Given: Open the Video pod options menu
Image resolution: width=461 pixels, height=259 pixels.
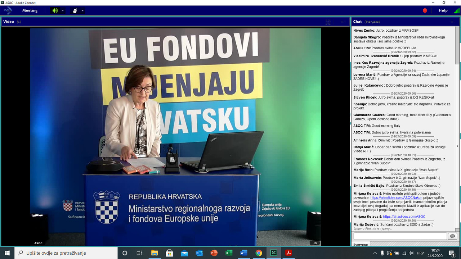Looking at the screenshot, I should click(343, 22).
